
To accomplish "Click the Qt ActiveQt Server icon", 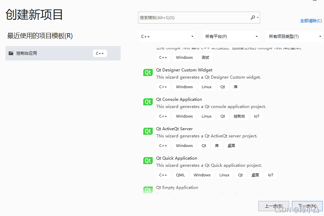I will click(148, 131).
